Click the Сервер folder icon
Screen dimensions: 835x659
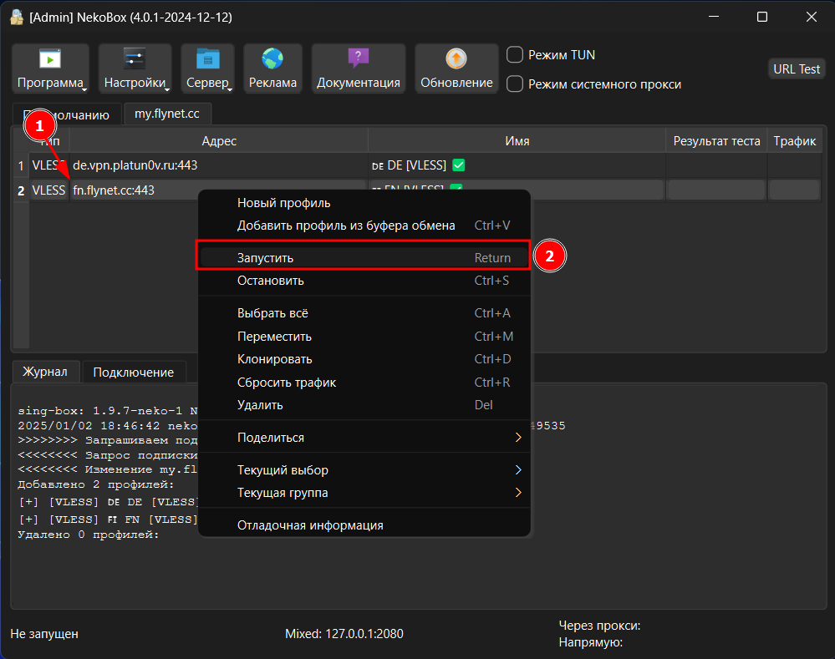[207, 59]
